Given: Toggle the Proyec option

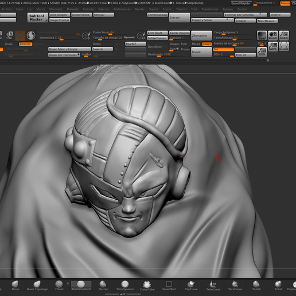Looking at the screenshot, I should tap(185, 49).
